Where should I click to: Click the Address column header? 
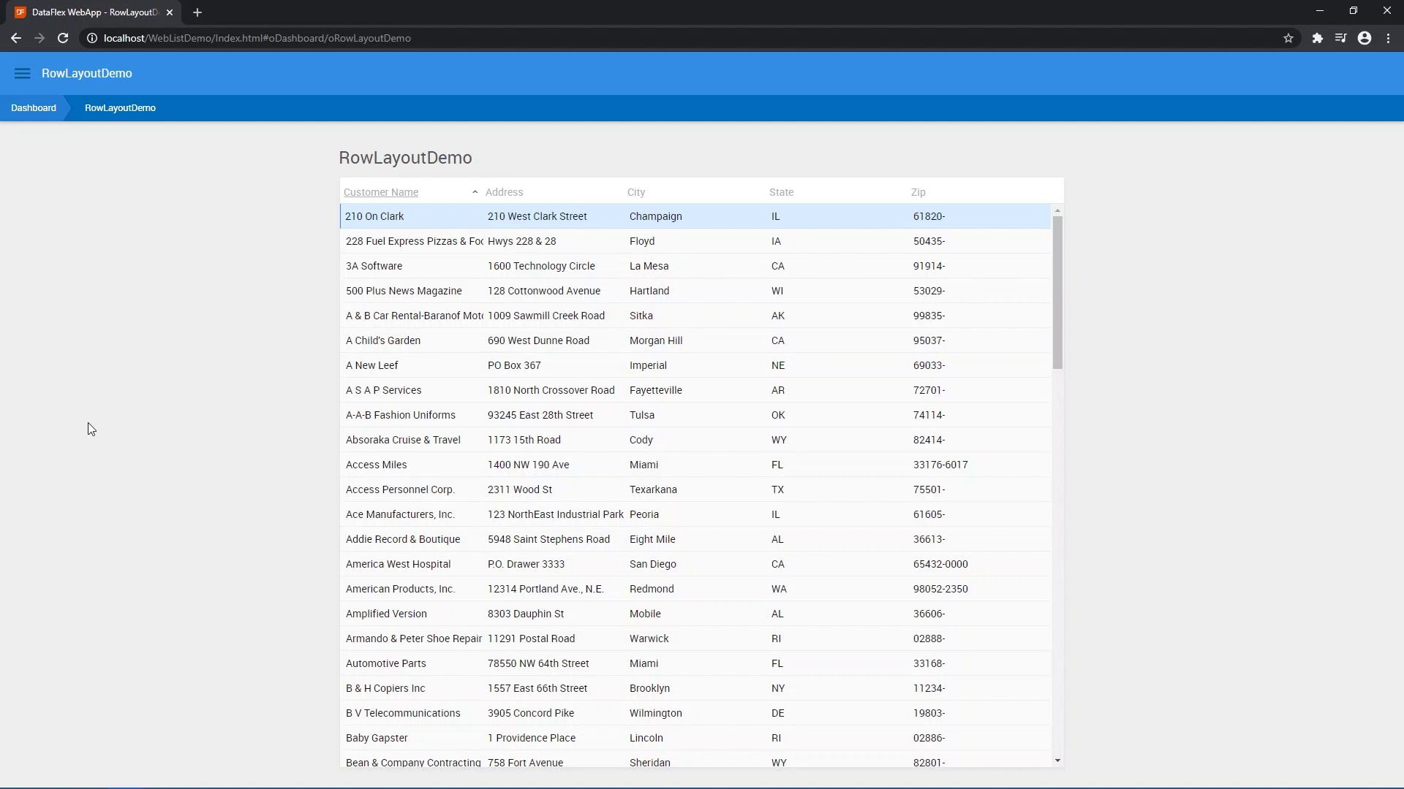504,192
